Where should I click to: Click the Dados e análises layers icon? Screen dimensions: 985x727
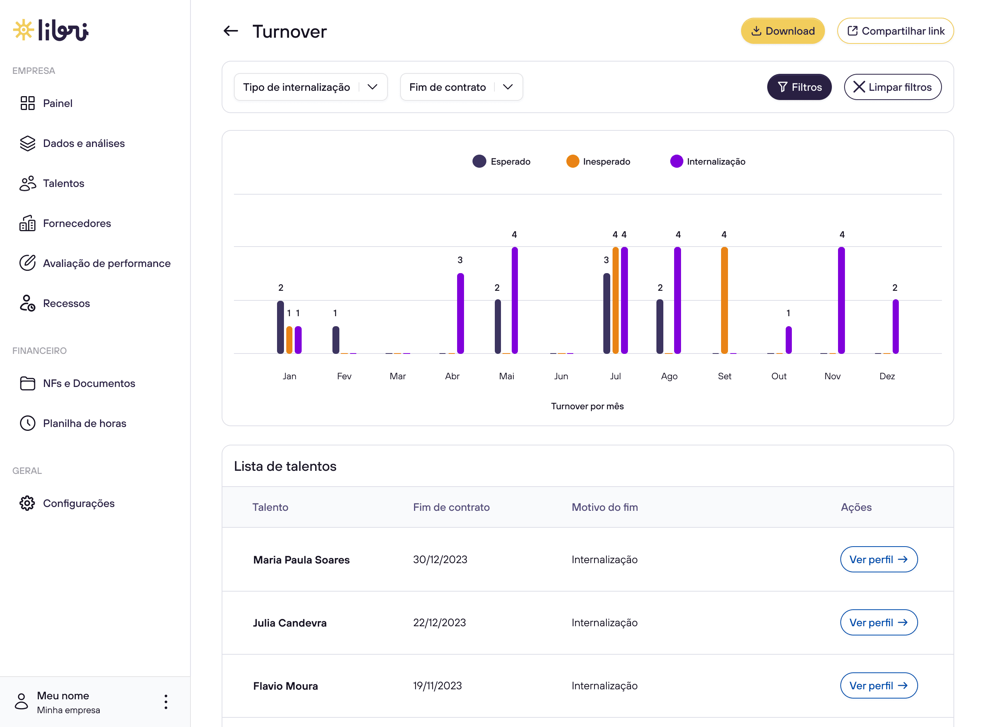tap(27, 143)
